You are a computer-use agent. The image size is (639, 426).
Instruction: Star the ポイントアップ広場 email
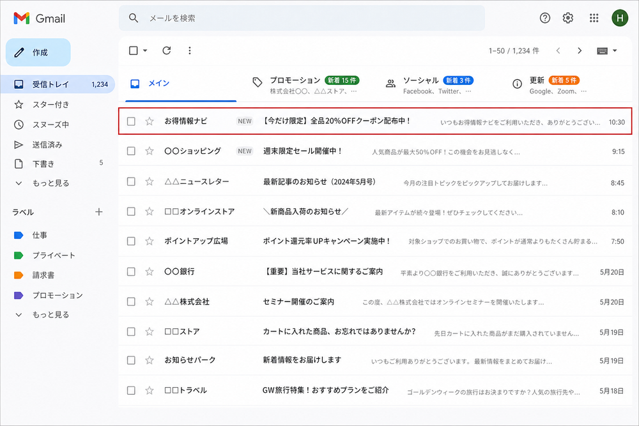coord(150,241)
